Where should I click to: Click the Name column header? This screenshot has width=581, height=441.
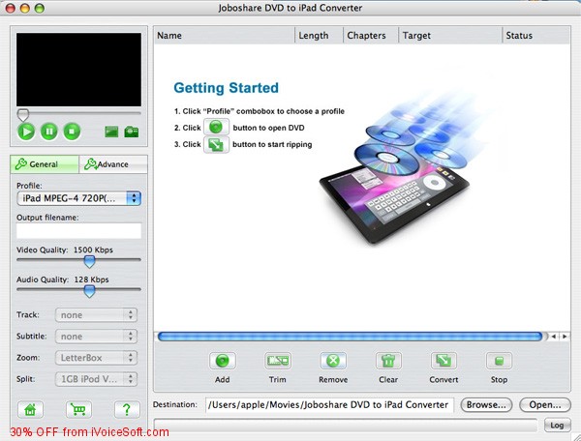coord(225,36)
